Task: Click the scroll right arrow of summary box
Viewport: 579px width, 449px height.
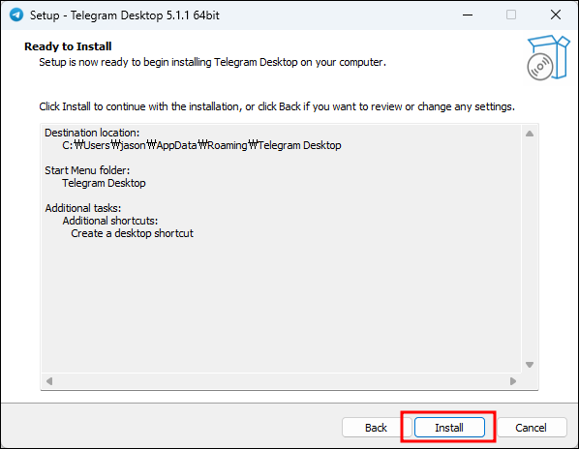Action: pyautogui.click(x=512, y=380)
